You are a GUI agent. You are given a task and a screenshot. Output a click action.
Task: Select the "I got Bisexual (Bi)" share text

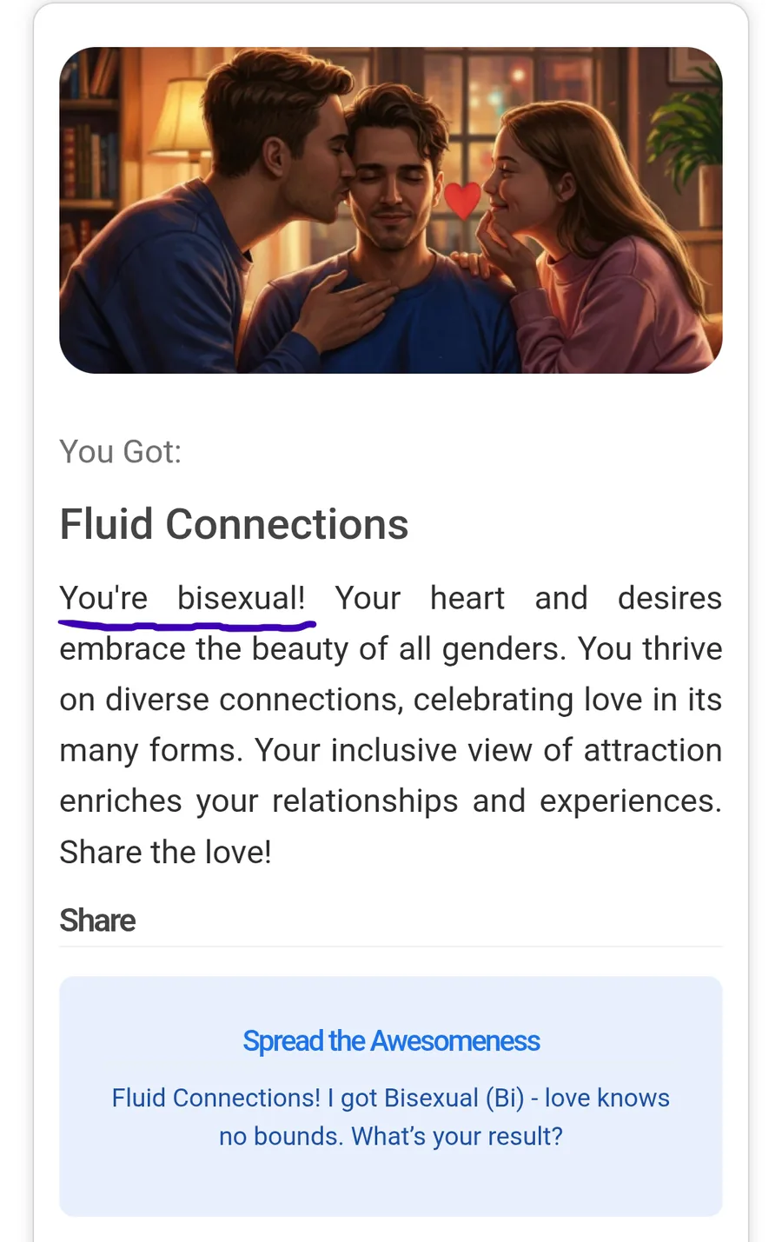426,1098
